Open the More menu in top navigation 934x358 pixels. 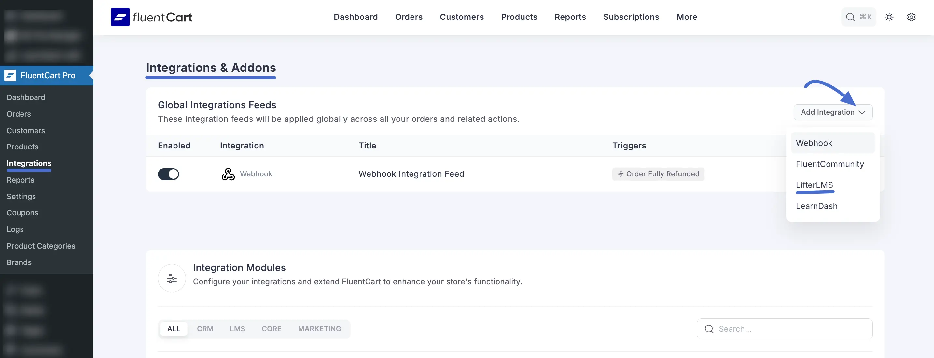[x=686, y=17]
